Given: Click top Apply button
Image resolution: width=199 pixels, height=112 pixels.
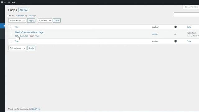Looking at the screenshot, I should point(31,21).
